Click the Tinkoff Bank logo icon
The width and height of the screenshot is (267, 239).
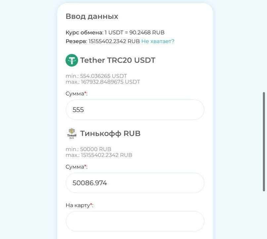tap(72, 133)
